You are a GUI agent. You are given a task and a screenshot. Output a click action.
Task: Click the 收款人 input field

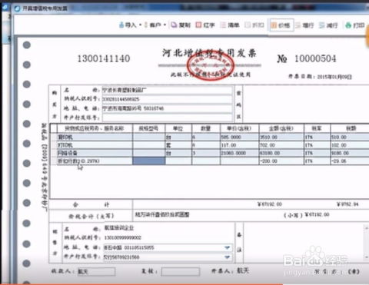96,271
